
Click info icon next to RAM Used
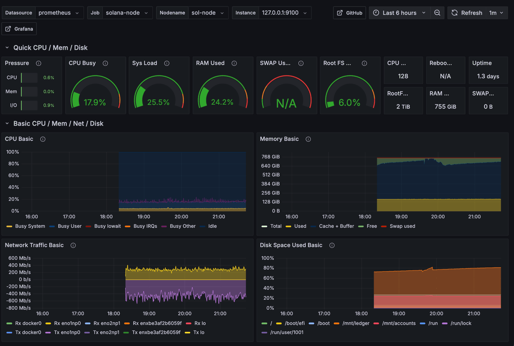[x=234, y=63]
